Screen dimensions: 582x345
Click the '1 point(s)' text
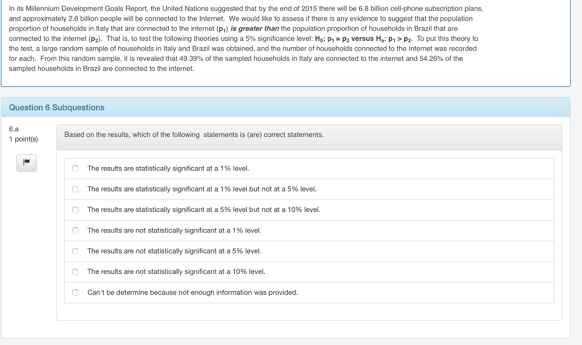point(23,139)
